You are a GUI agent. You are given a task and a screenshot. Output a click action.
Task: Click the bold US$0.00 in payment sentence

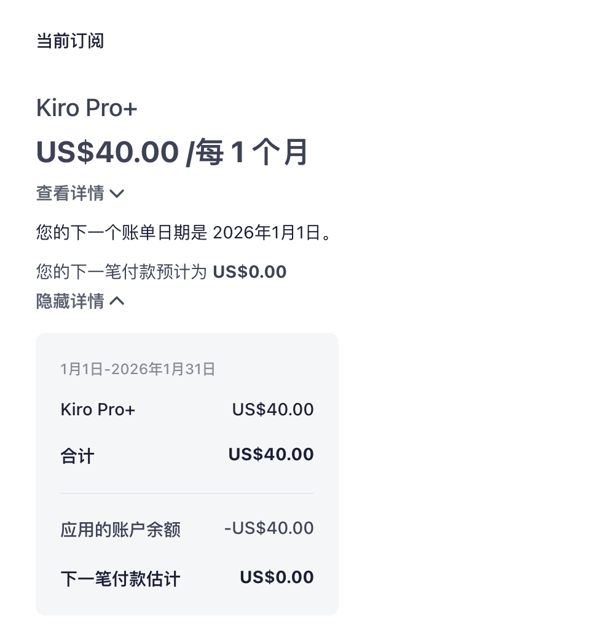click(250, 272)
